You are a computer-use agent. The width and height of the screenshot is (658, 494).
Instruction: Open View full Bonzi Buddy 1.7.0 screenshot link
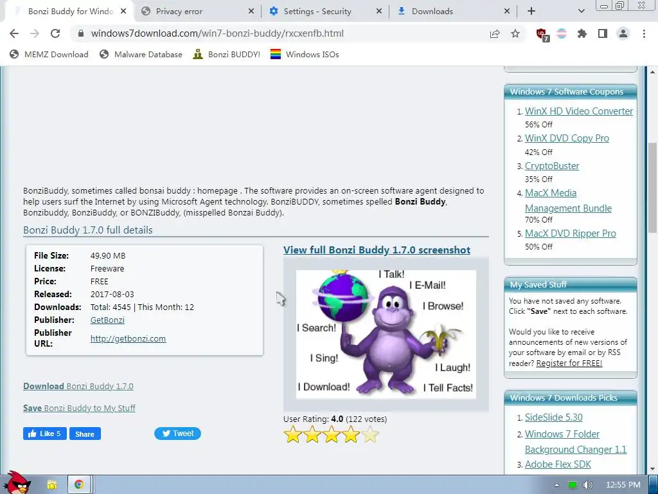377,250
